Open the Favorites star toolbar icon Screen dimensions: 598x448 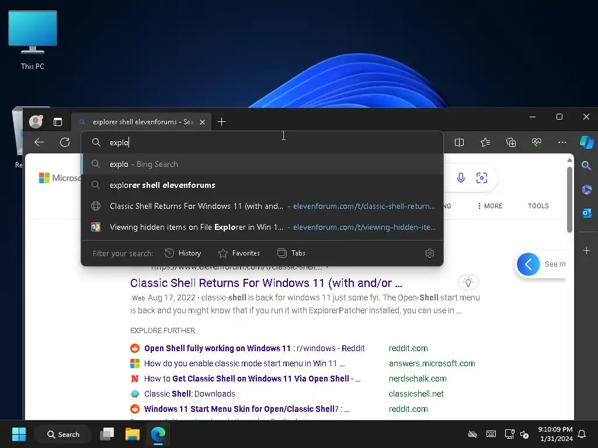[485, 142]
